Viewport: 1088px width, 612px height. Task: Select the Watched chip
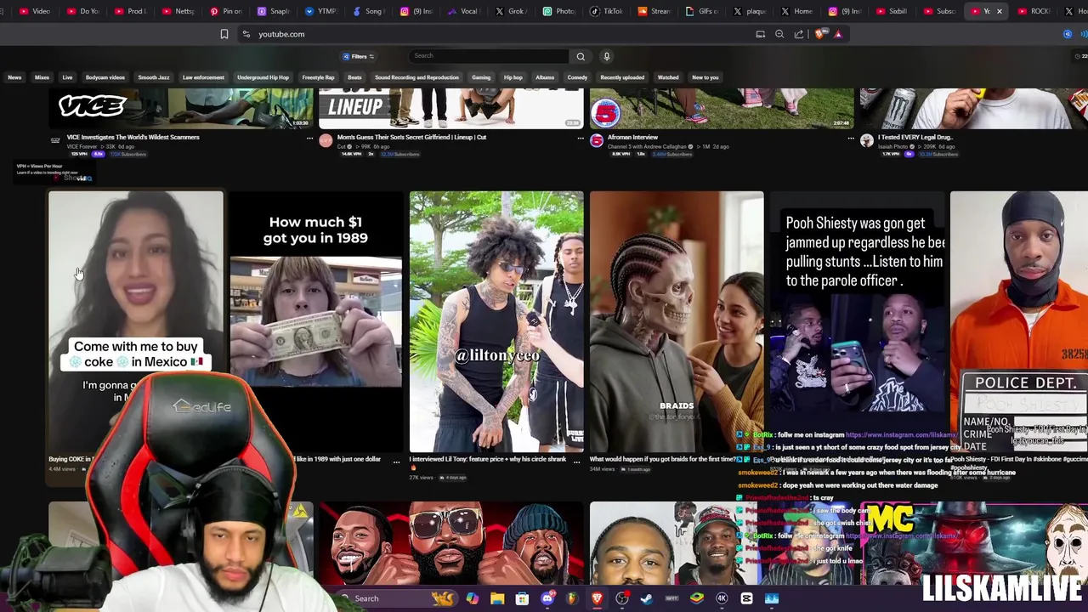668,77
